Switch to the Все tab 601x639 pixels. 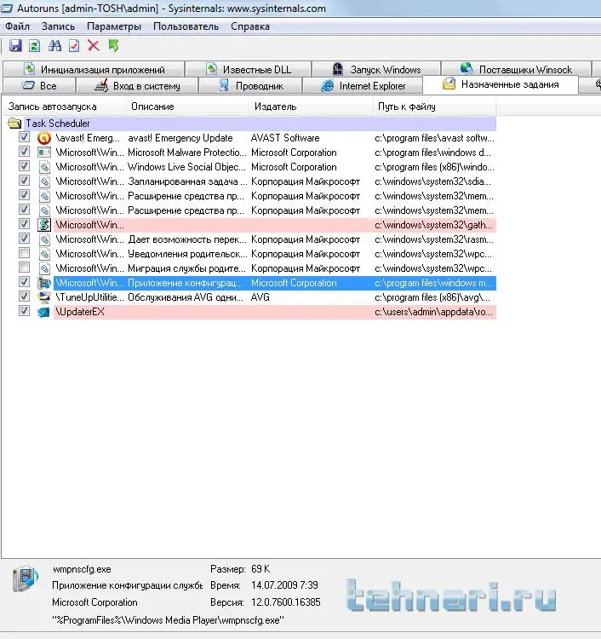[x=39, y=86]
